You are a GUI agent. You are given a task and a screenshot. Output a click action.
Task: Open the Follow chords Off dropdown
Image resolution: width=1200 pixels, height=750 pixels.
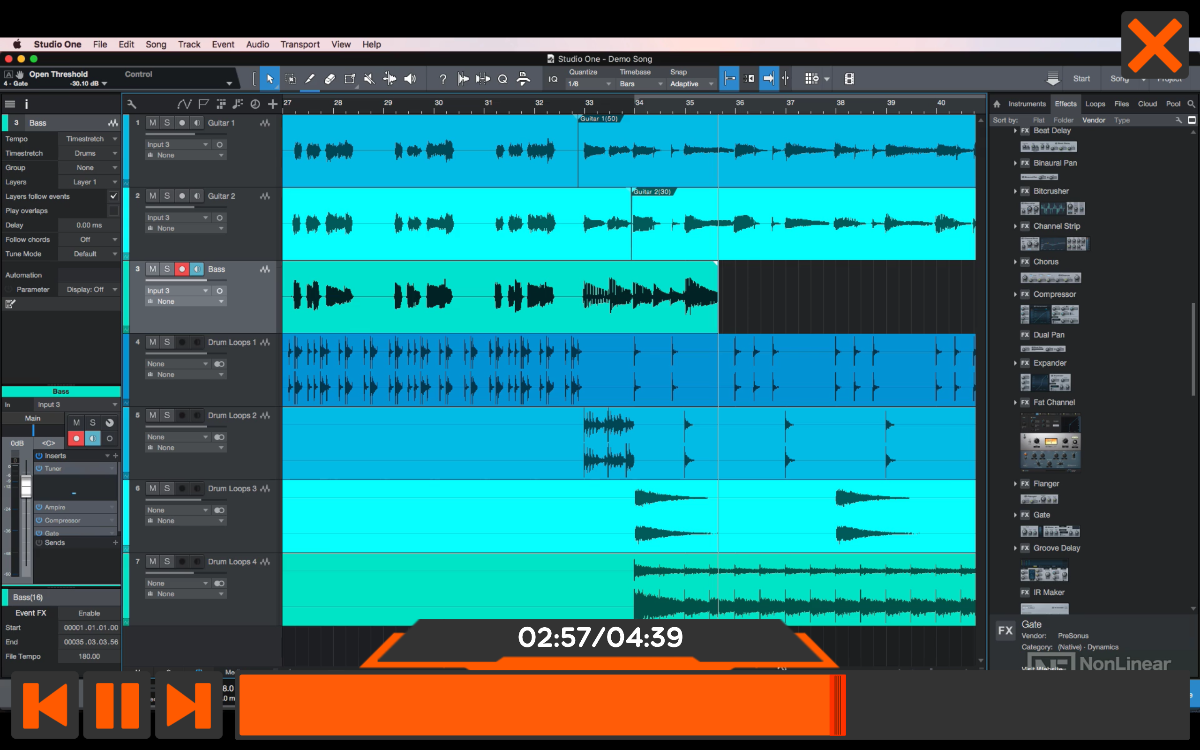[89, 240]
